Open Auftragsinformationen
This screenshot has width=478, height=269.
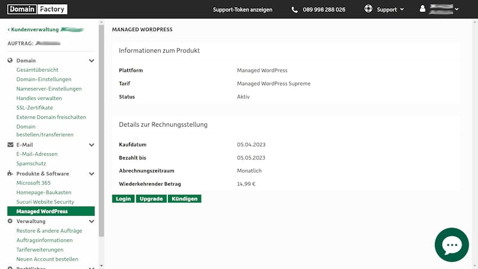[x=44, y=240]
